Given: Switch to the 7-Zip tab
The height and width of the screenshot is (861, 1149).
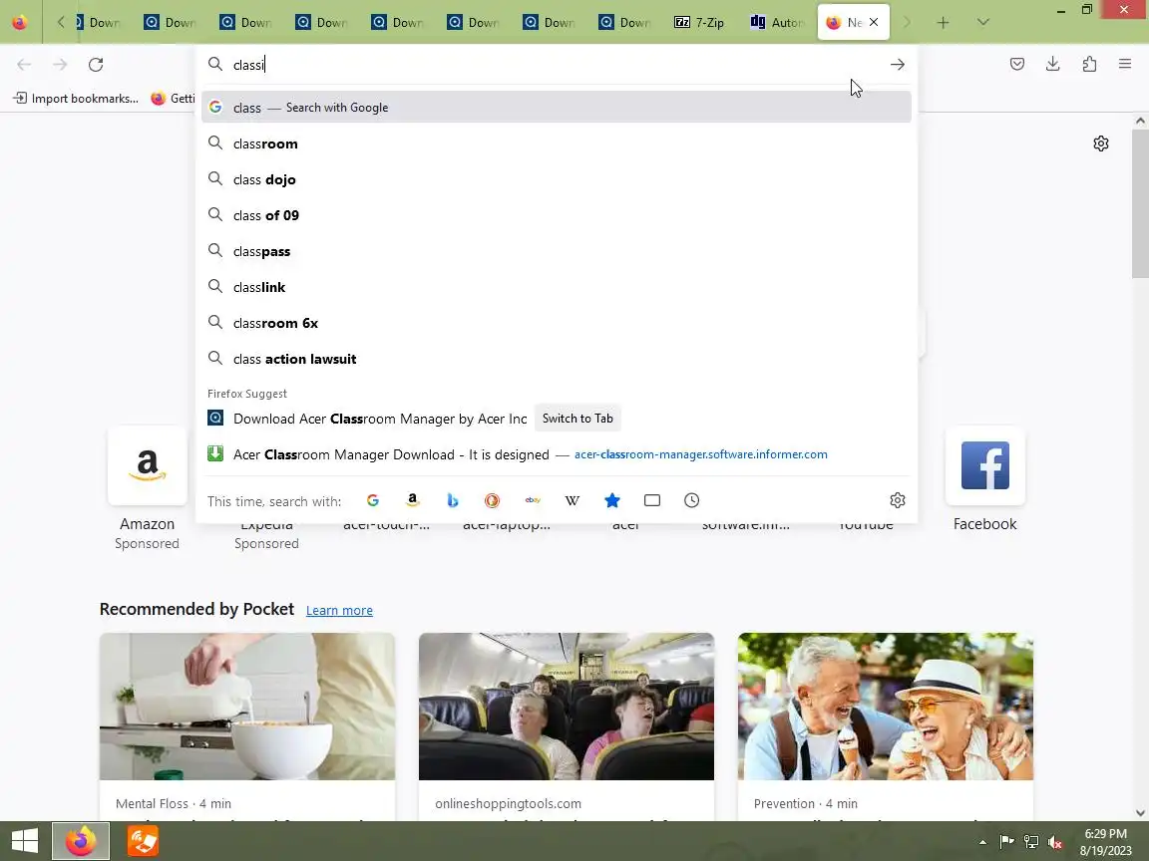Looking at the screenshot, I should click(700, 23).
